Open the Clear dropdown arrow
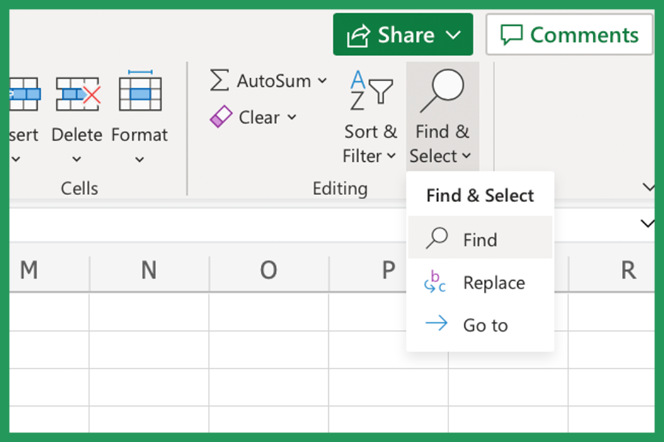 tap(290, 117)
